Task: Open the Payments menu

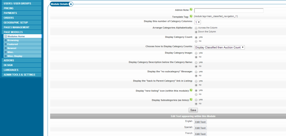Action: pyautogui.click(x=21, y=13)
